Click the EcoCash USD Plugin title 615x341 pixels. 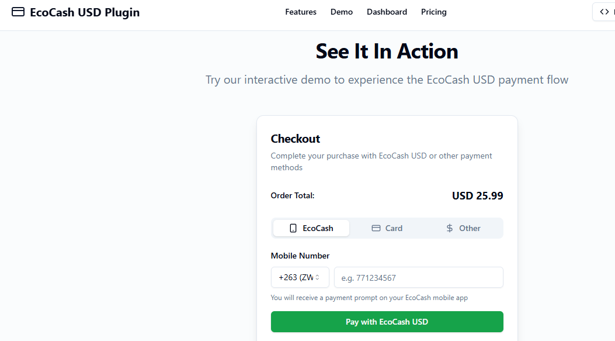click(x=85, y=12)
